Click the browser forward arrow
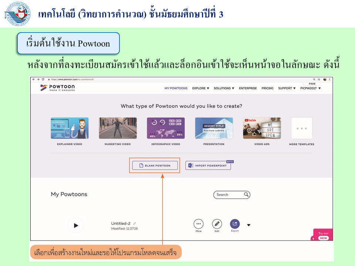Viewport: 355px width, 266px height. pos(38,79)
